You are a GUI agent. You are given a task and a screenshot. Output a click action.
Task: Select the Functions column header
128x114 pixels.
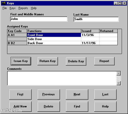(x=54, y=31)
